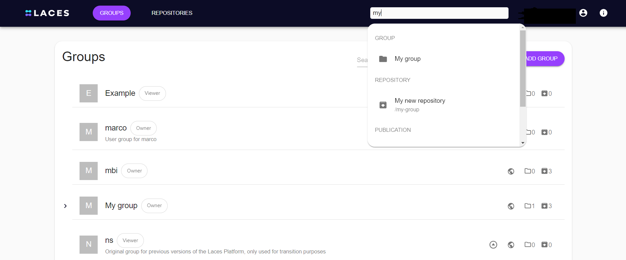Open the user account icon
The height and width of the screenshot is (260, 626).
tap(583, 13)
